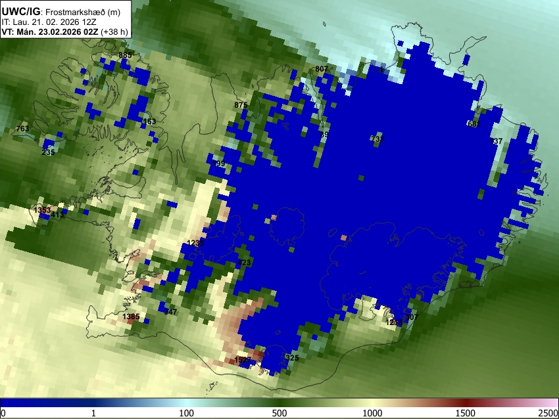This screenshot has width=559, height=419.
Task: Select the map value 347
Action: point(170,311)
